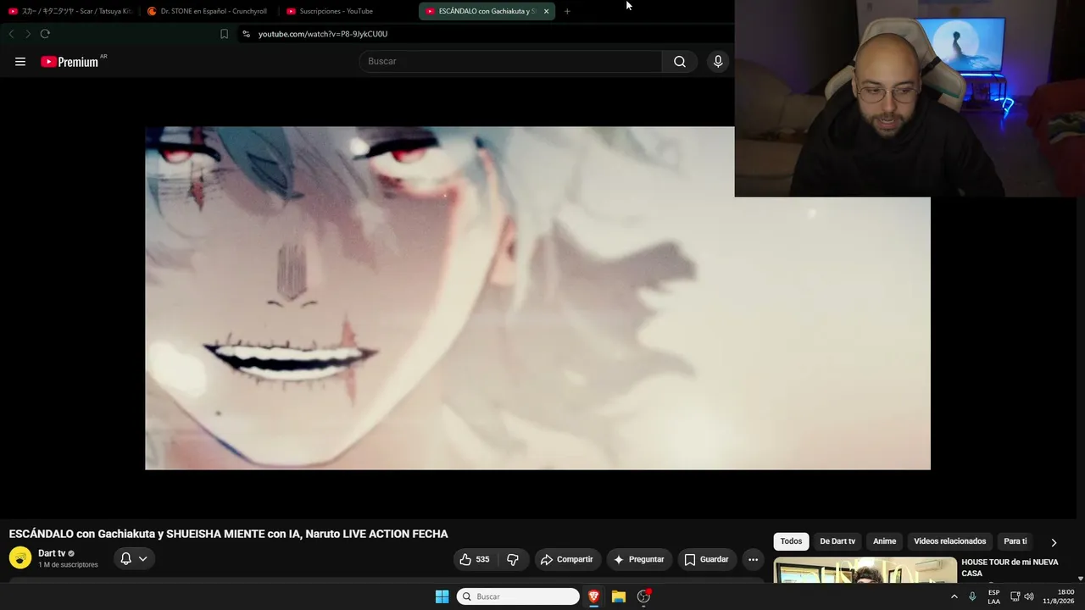Switch to the Dr. STONE Crunchyroll tab
This screenshot has width=1085, height=610.
coord(209,11)
